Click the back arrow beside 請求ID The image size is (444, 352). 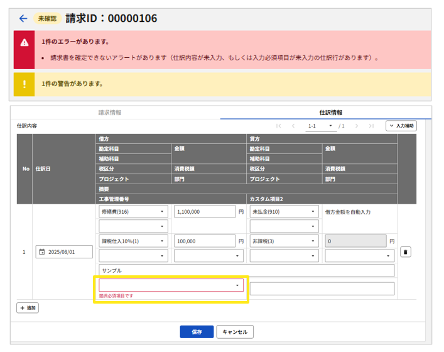tap(23, 19)
